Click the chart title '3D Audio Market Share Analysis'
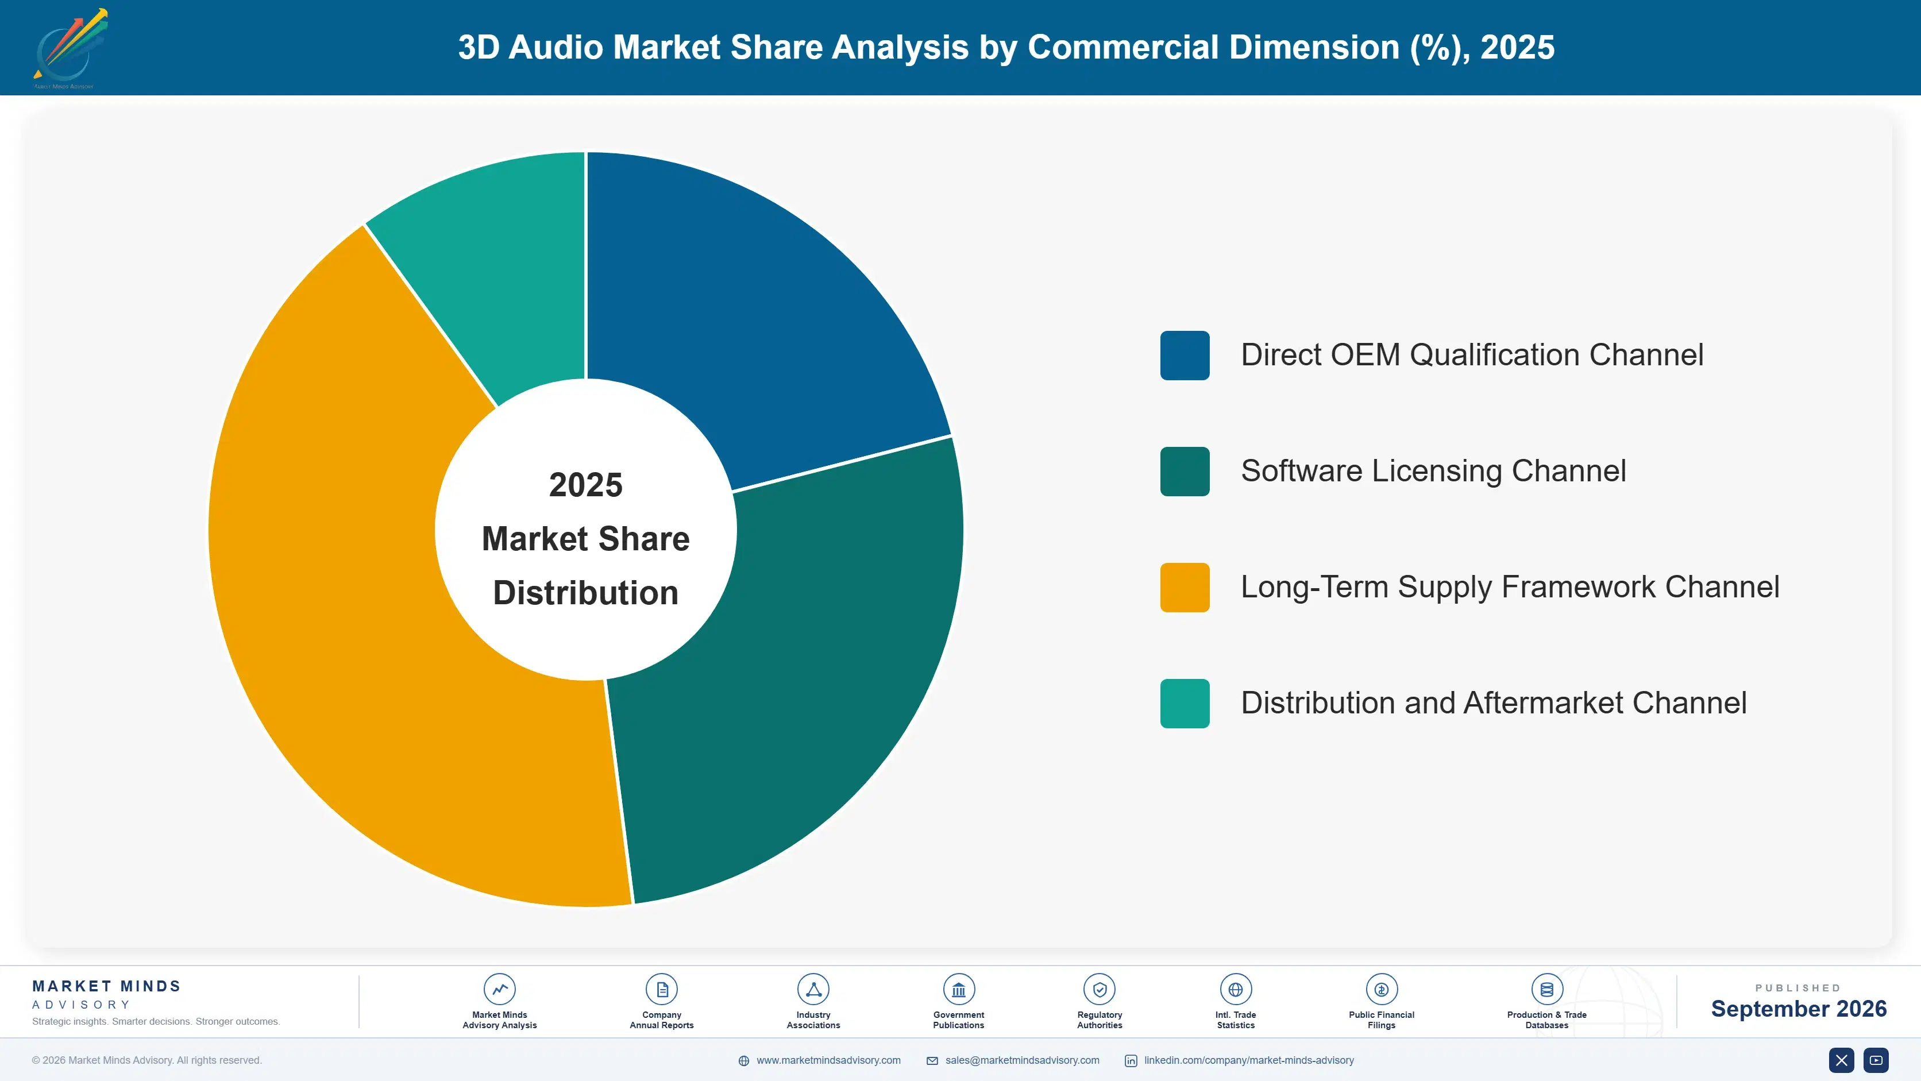 tap(1006, 47)
